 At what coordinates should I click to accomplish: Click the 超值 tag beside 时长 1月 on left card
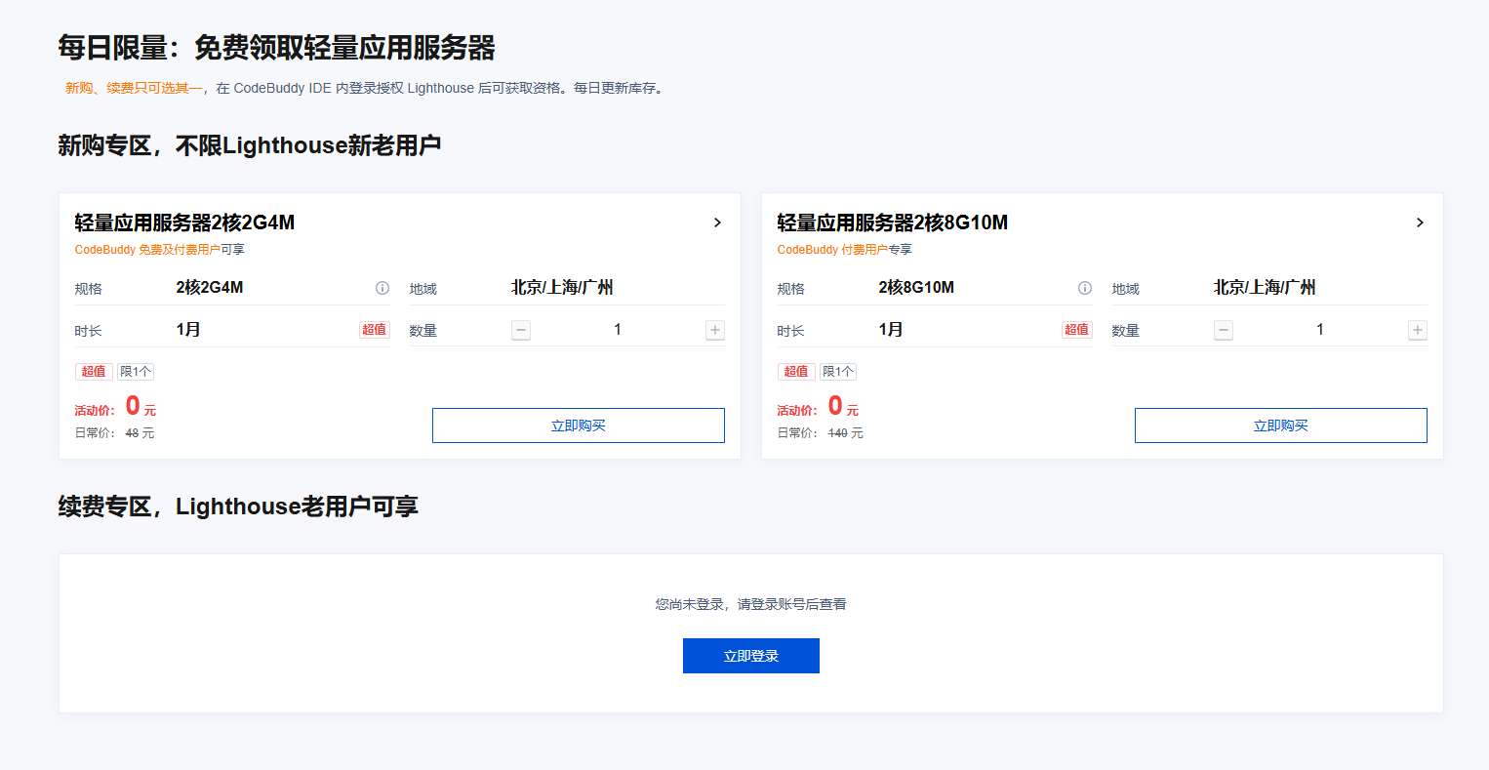coord(374,329)
